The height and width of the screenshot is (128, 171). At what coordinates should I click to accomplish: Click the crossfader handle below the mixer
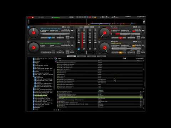(x=86, y=53)
